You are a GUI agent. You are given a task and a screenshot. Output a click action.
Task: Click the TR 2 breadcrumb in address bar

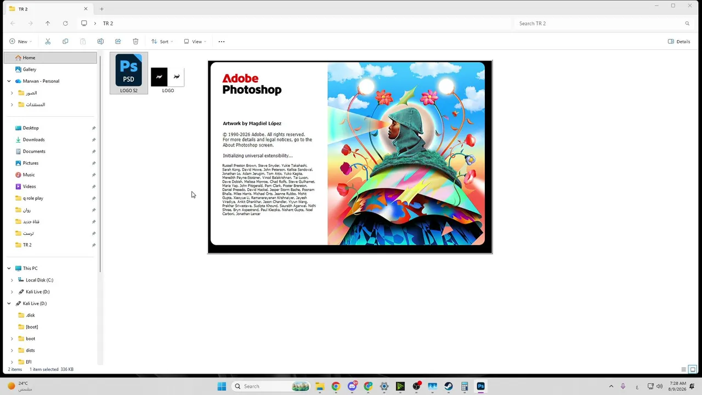[x=108, y=24]
